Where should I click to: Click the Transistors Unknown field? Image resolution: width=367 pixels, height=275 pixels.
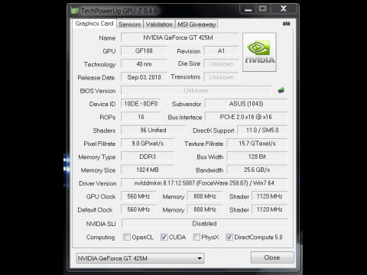(x=221, y=77)
